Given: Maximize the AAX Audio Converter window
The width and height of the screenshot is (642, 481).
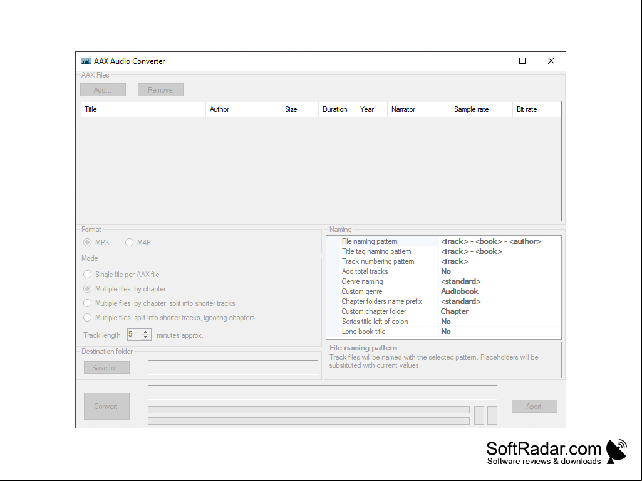Looking at the screenshot, I should (x=522, y=61).
